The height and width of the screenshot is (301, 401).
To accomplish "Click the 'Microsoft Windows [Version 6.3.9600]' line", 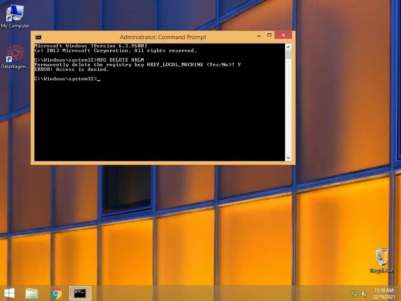I will [x=91, y=46].
